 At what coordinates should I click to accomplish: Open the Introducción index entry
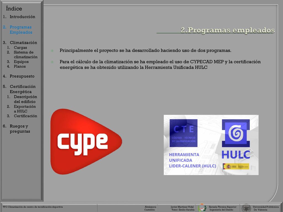pyautogui.click(x=22, y=17)
